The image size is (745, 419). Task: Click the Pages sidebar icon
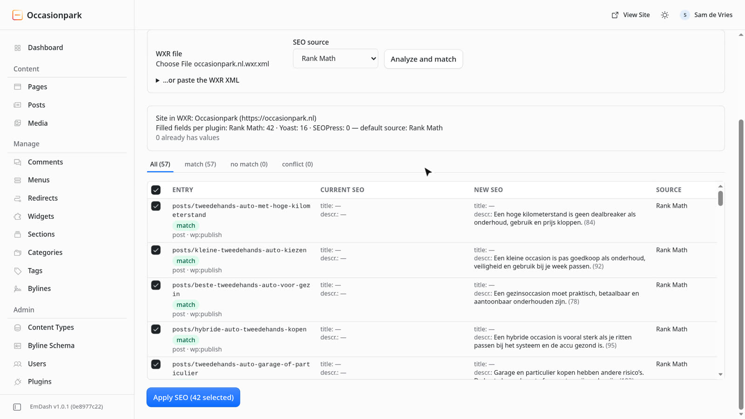[x=18, y=87]
